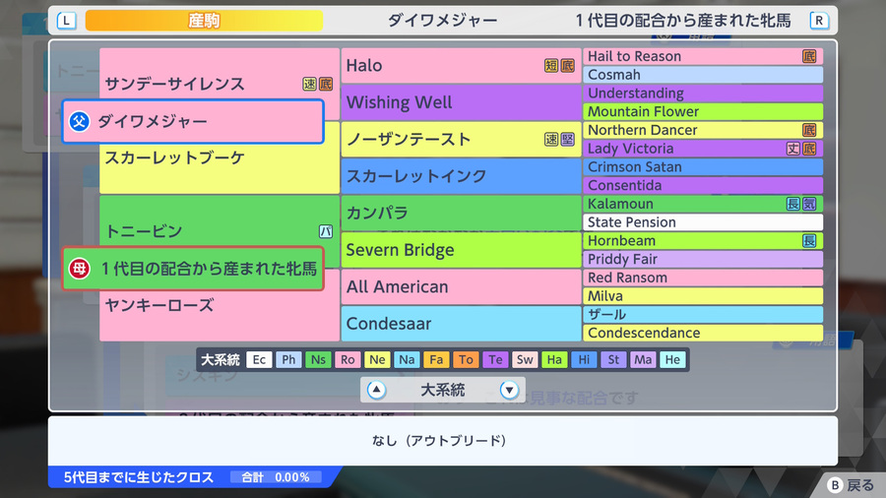The width and height of the screenshot is (886, 498).
Task: Click the Ro lineage color swatch
Action: [x=348, y=359]
